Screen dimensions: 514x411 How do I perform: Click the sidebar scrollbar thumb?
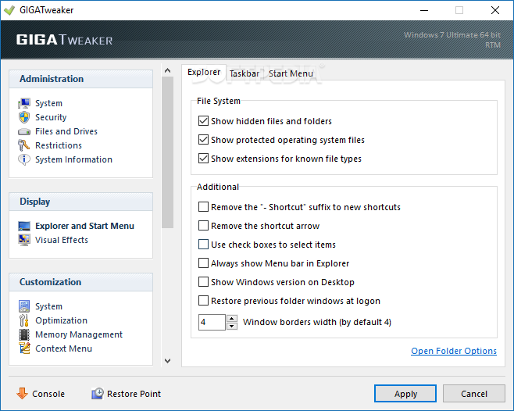click(167, 152)
